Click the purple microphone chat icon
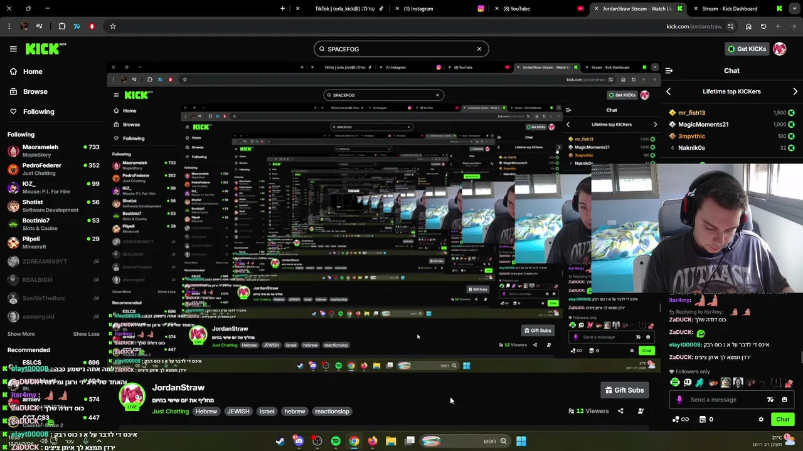This screenshot has height=451, width=803. pyautogui.click(x=679, y=400)
